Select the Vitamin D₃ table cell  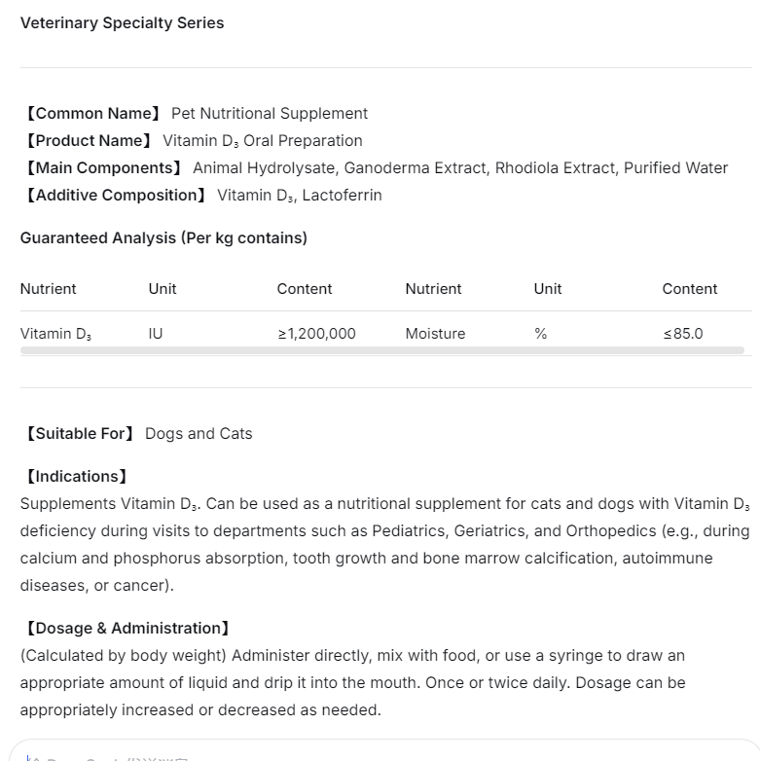pyautogui.click(x=55, y=334)
